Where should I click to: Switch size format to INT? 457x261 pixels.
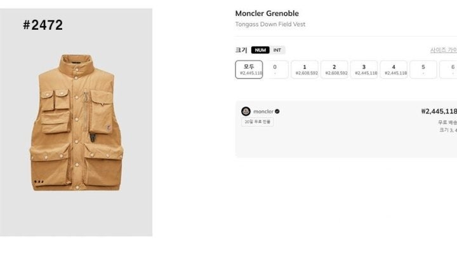point(277,50)
